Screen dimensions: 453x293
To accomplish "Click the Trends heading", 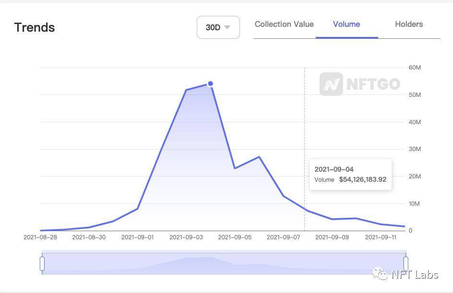I will (35, 27).
